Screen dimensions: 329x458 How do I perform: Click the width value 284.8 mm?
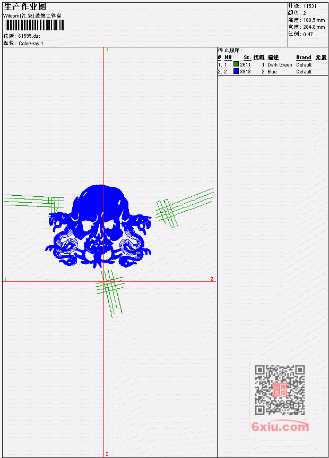(314, 27)
